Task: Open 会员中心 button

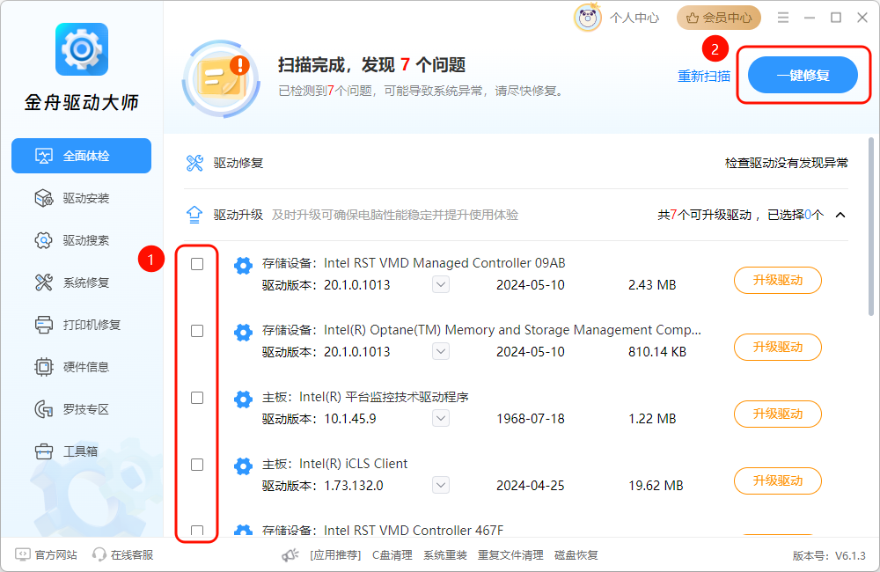Action: (719, 18)
